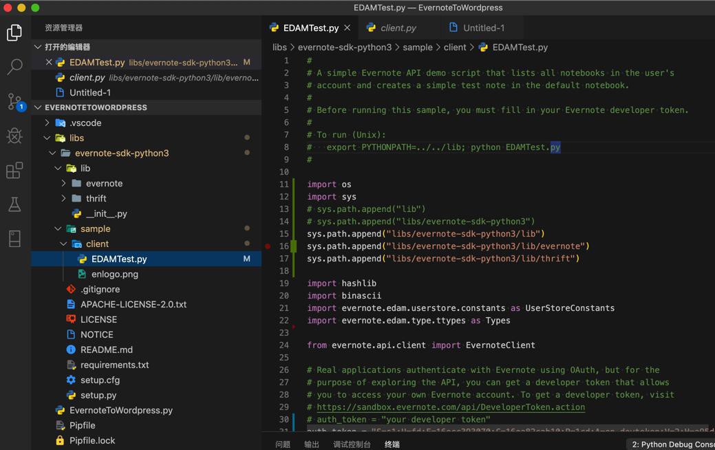Open the NOTICE file
Screen dimensions: 715x450
coord(146,334)
